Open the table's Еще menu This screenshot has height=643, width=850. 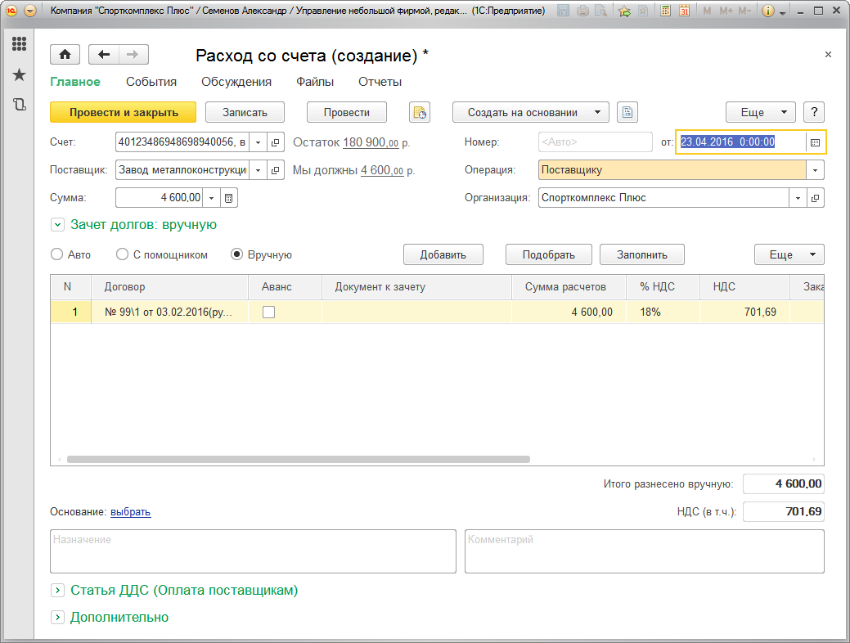point(789,254)
